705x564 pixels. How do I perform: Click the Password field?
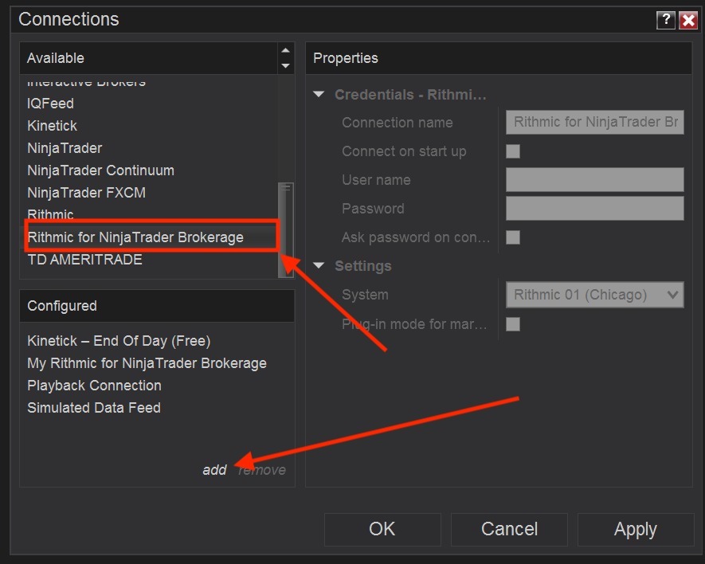595,208
